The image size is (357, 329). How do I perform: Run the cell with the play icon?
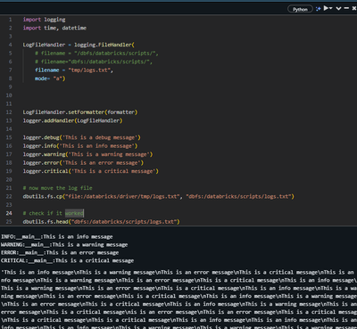[326, 8]
